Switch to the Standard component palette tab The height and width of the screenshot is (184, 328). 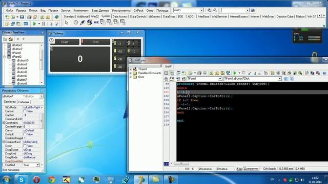[69, 16]
